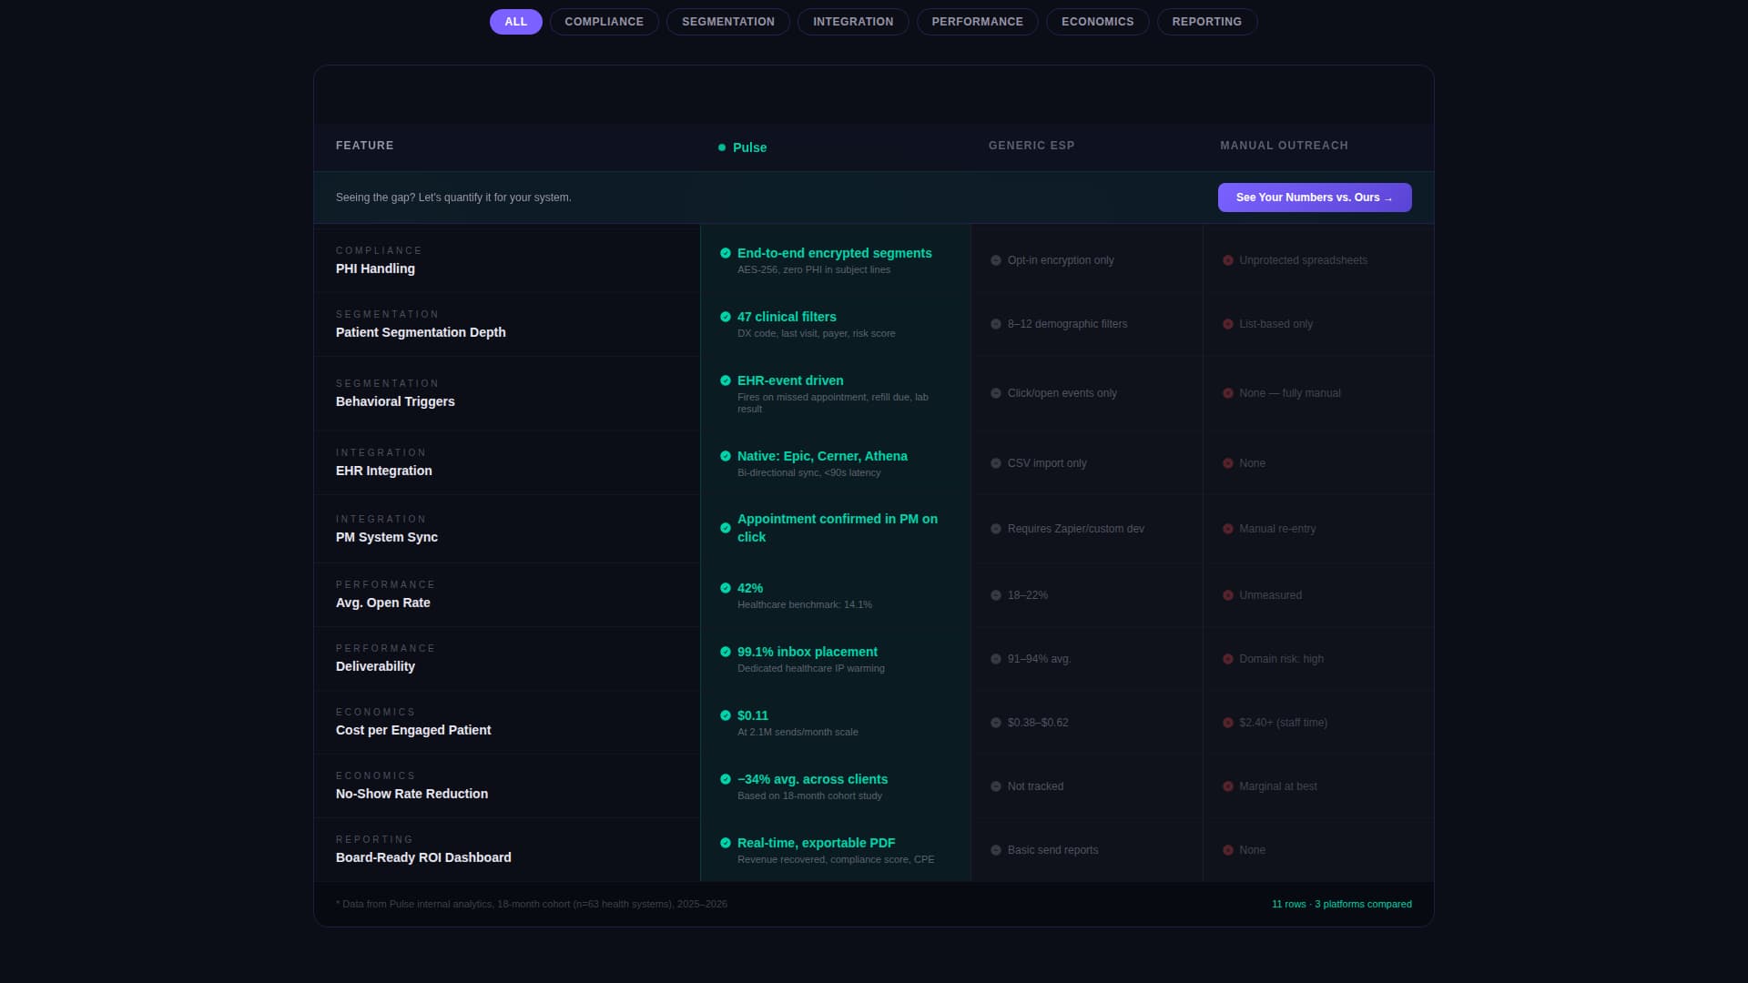The image size is (1748, 983).
Task: Click check icon by Appointment confirmed in PM
Action: [726, 528]
